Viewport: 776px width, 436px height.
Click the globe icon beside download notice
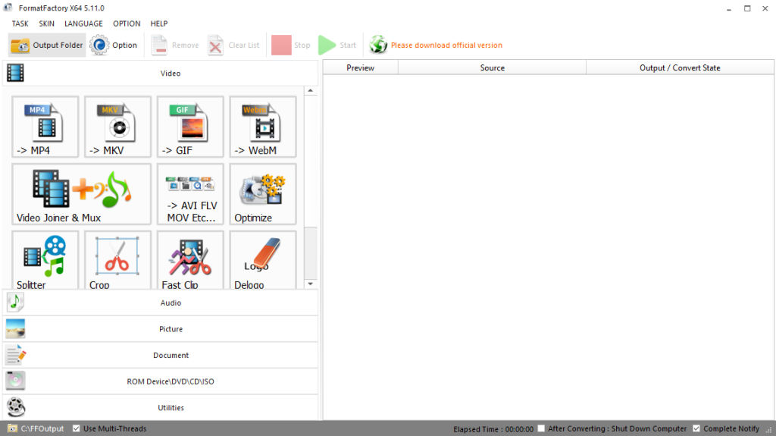tap(378, 45)
